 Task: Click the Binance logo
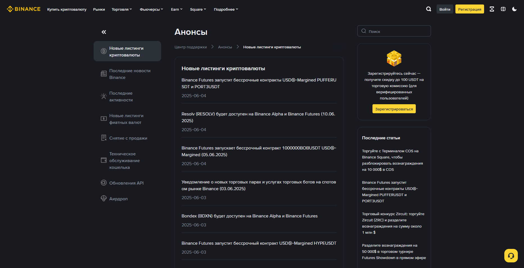click(x=24, y=9)
